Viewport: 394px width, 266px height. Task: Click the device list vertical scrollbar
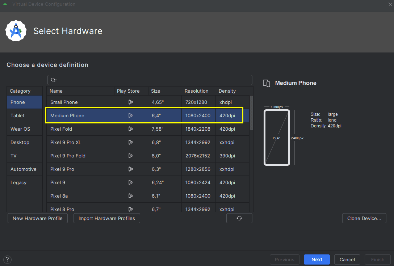pos(251,113)
